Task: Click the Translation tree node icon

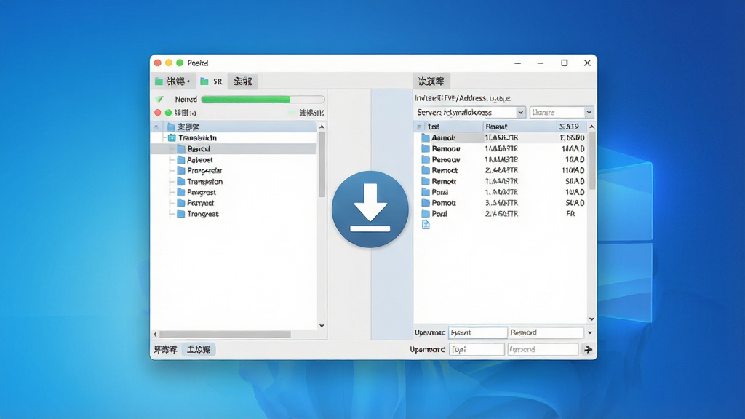Action: (172, 137)
